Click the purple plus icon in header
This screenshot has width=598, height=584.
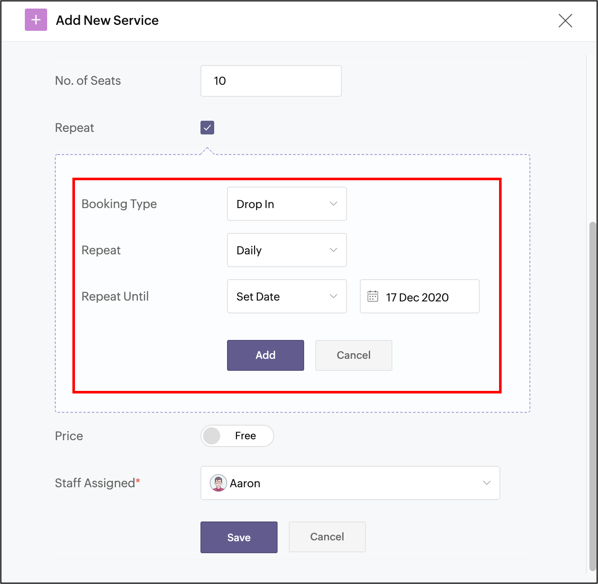[x=36, y=20]
